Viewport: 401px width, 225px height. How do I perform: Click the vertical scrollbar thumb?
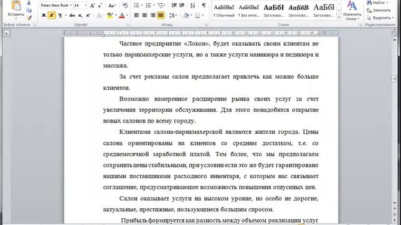pyautogui.click(x=394, y=79)
